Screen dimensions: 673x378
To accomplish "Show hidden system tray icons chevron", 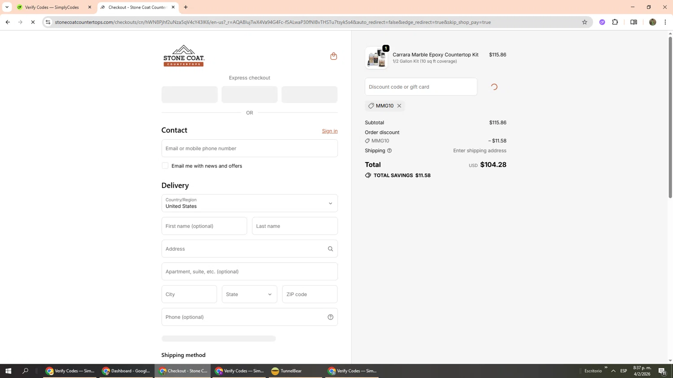I will (613, 371).
